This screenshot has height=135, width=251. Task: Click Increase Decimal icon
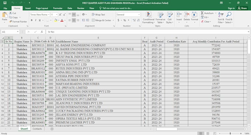(134, 20)
